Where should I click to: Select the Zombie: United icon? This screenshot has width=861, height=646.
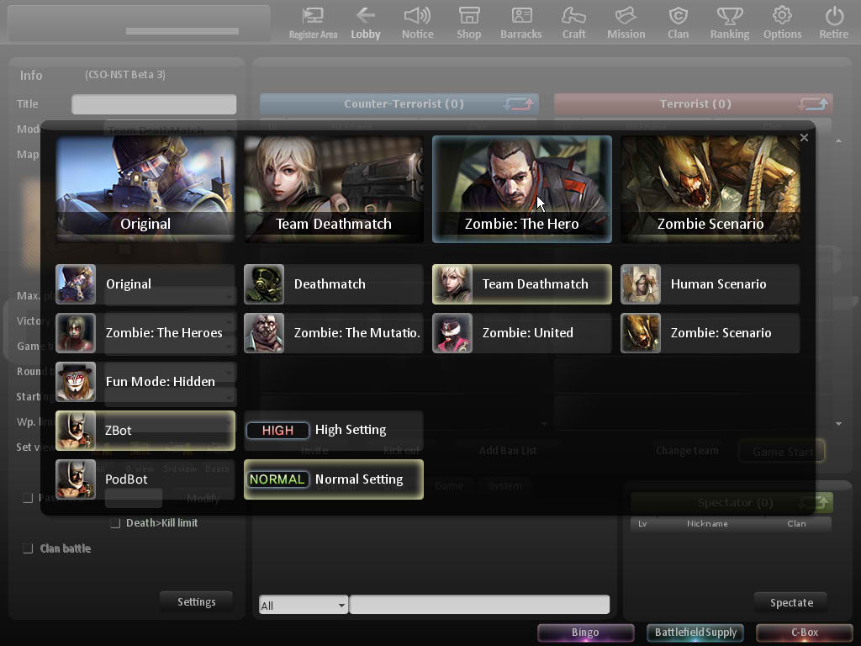coord(452,333)
